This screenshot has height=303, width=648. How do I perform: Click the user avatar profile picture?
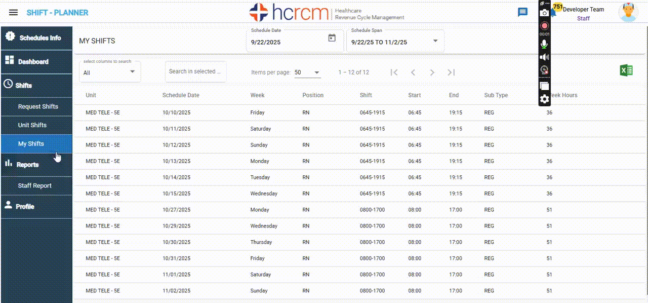628,13
